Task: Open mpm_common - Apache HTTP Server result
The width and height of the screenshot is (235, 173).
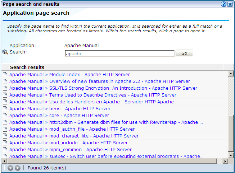Action: (71, 150)
